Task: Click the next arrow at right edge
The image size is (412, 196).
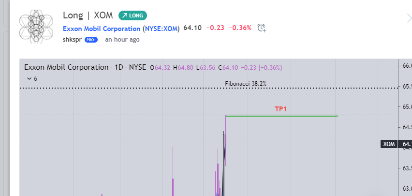Action: click(x=409, y=18)
